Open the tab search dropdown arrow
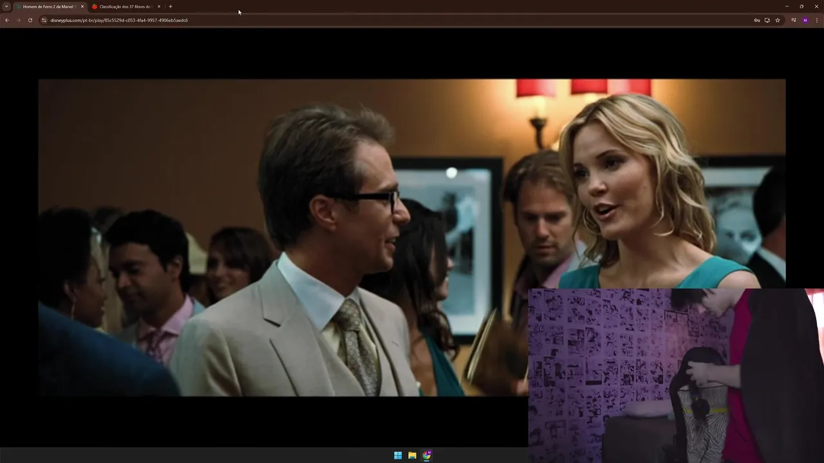The height and width of the screenshot is (463, 824). (x=6, y=6)
